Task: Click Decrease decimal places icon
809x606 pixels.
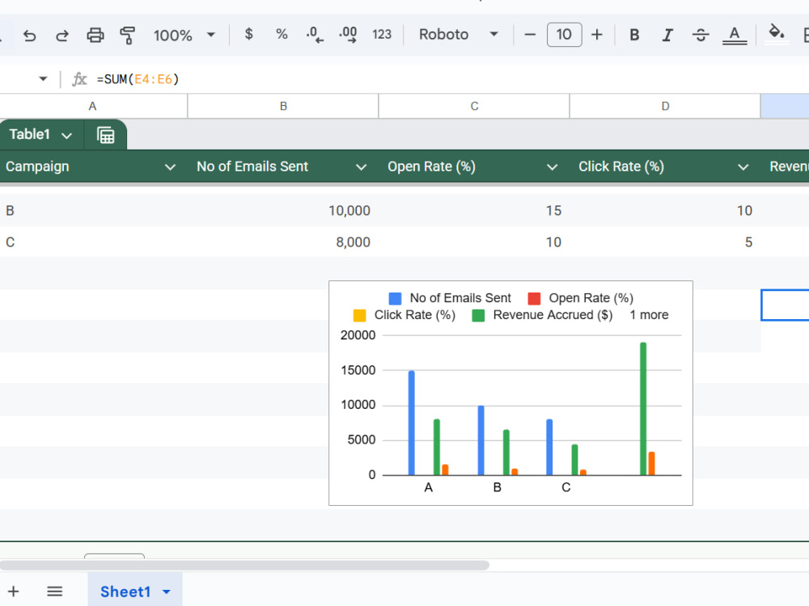Action: pos(314,35)
